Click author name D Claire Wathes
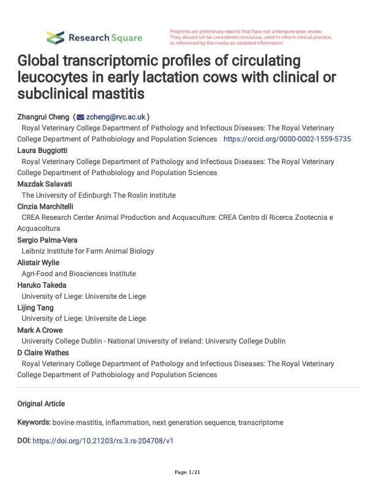This screenshot has height=485, width=375. [x=43, y=353]
